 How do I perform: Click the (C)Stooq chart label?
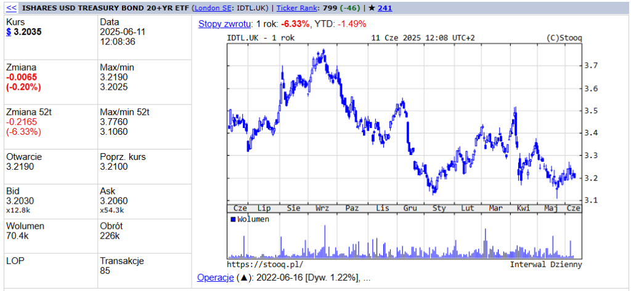(564, 38)
